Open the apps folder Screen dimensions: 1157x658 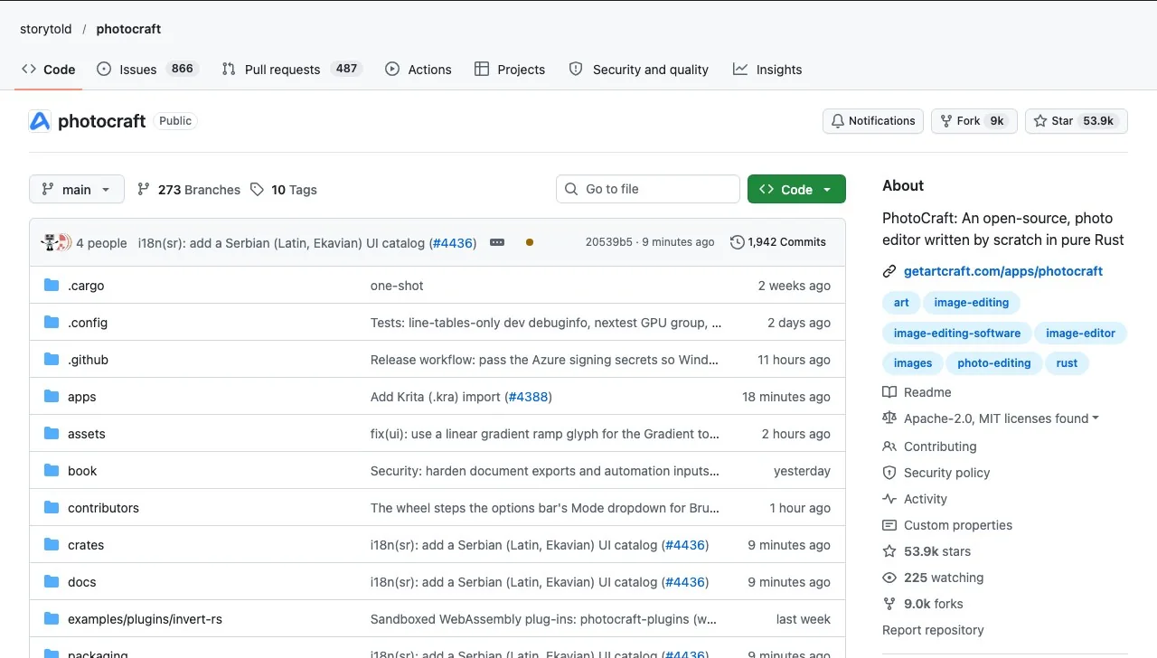tap(81, 397)
